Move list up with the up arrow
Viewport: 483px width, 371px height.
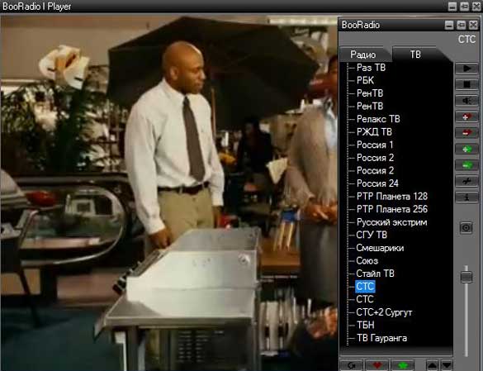click(x=432, y=365)
